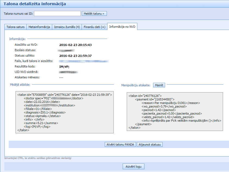Image resolution: width=229 pixels, height=172 pixels.
Task: Click the Mainīt button beside Manipulāciju atskaite
Action: pos(159,85)
